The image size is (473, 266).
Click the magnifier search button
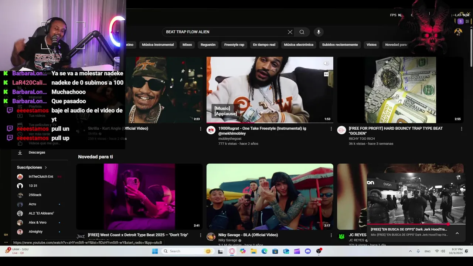pyautogui.click(x=302, y=32)
